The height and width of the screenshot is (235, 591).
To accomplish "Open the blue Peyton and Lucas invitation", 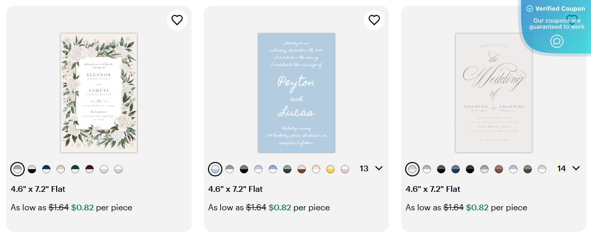I will pos(297,93).
